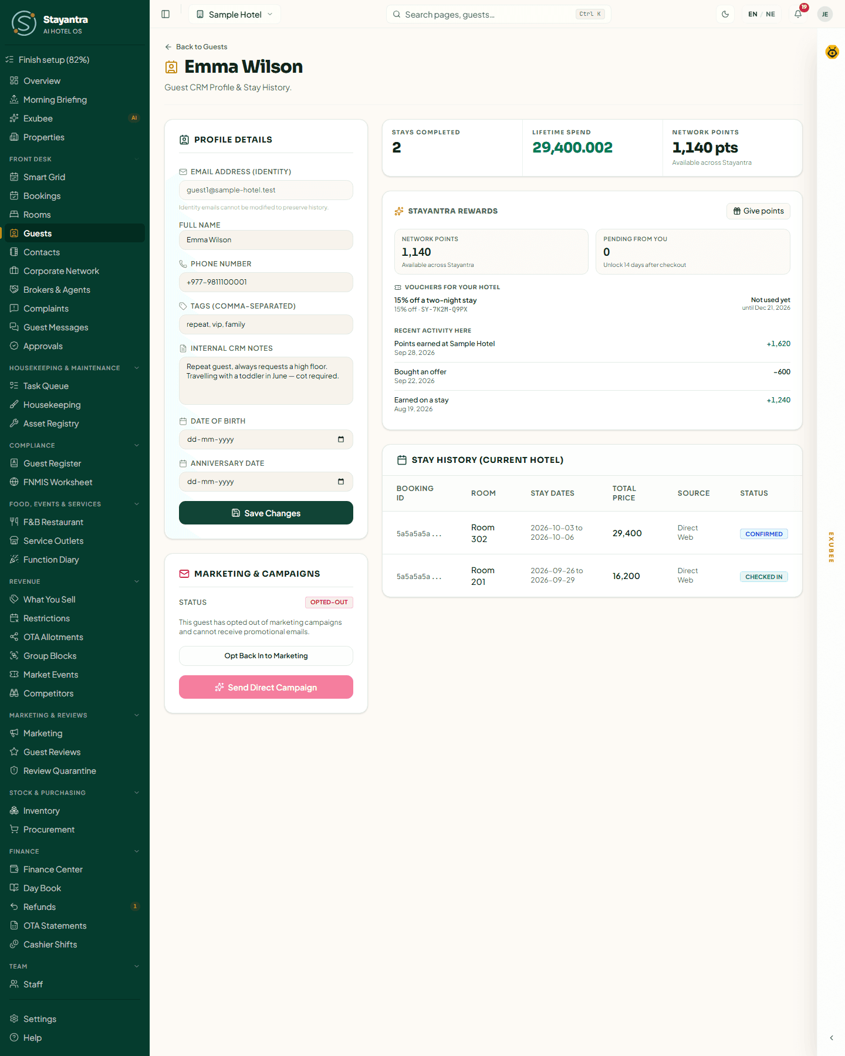
Task: Open date of birth calendar picker
Action: [x=341, y=439]
